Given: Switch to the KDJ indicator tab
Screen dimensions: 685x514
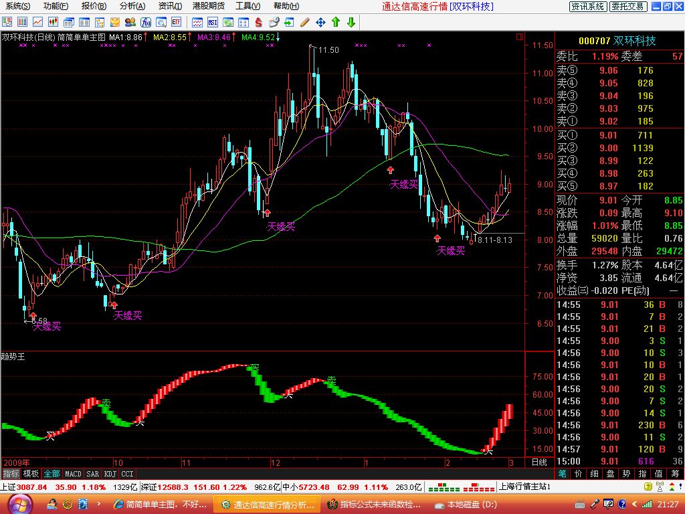Looking at the screenshot, I should coord(110,474).
